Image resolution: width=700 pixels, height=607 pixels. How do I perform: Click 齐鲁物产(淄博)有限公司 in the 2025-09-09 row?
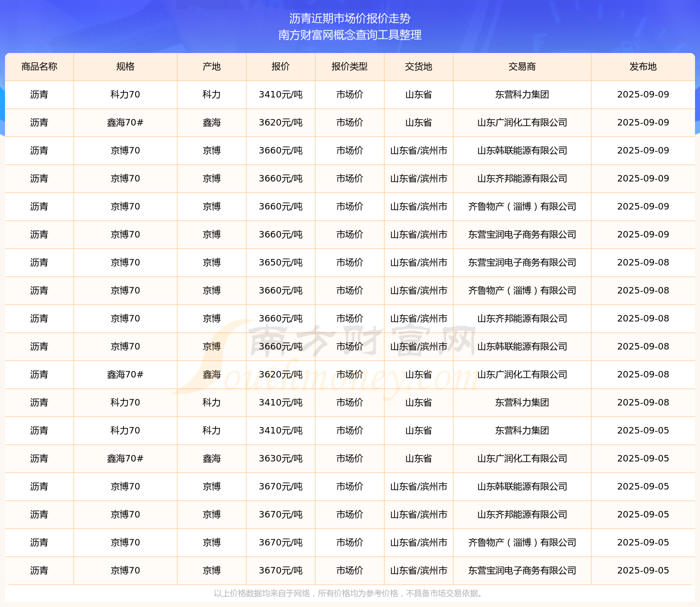pos(522,206)
